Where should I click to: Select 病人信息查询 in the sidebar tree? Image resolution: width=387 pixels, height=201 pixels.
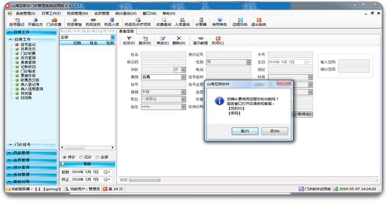(32, 89)
